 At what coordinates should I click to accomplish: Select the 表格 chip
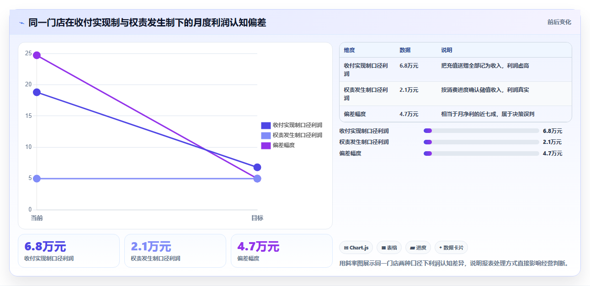(x=389, y=248)
